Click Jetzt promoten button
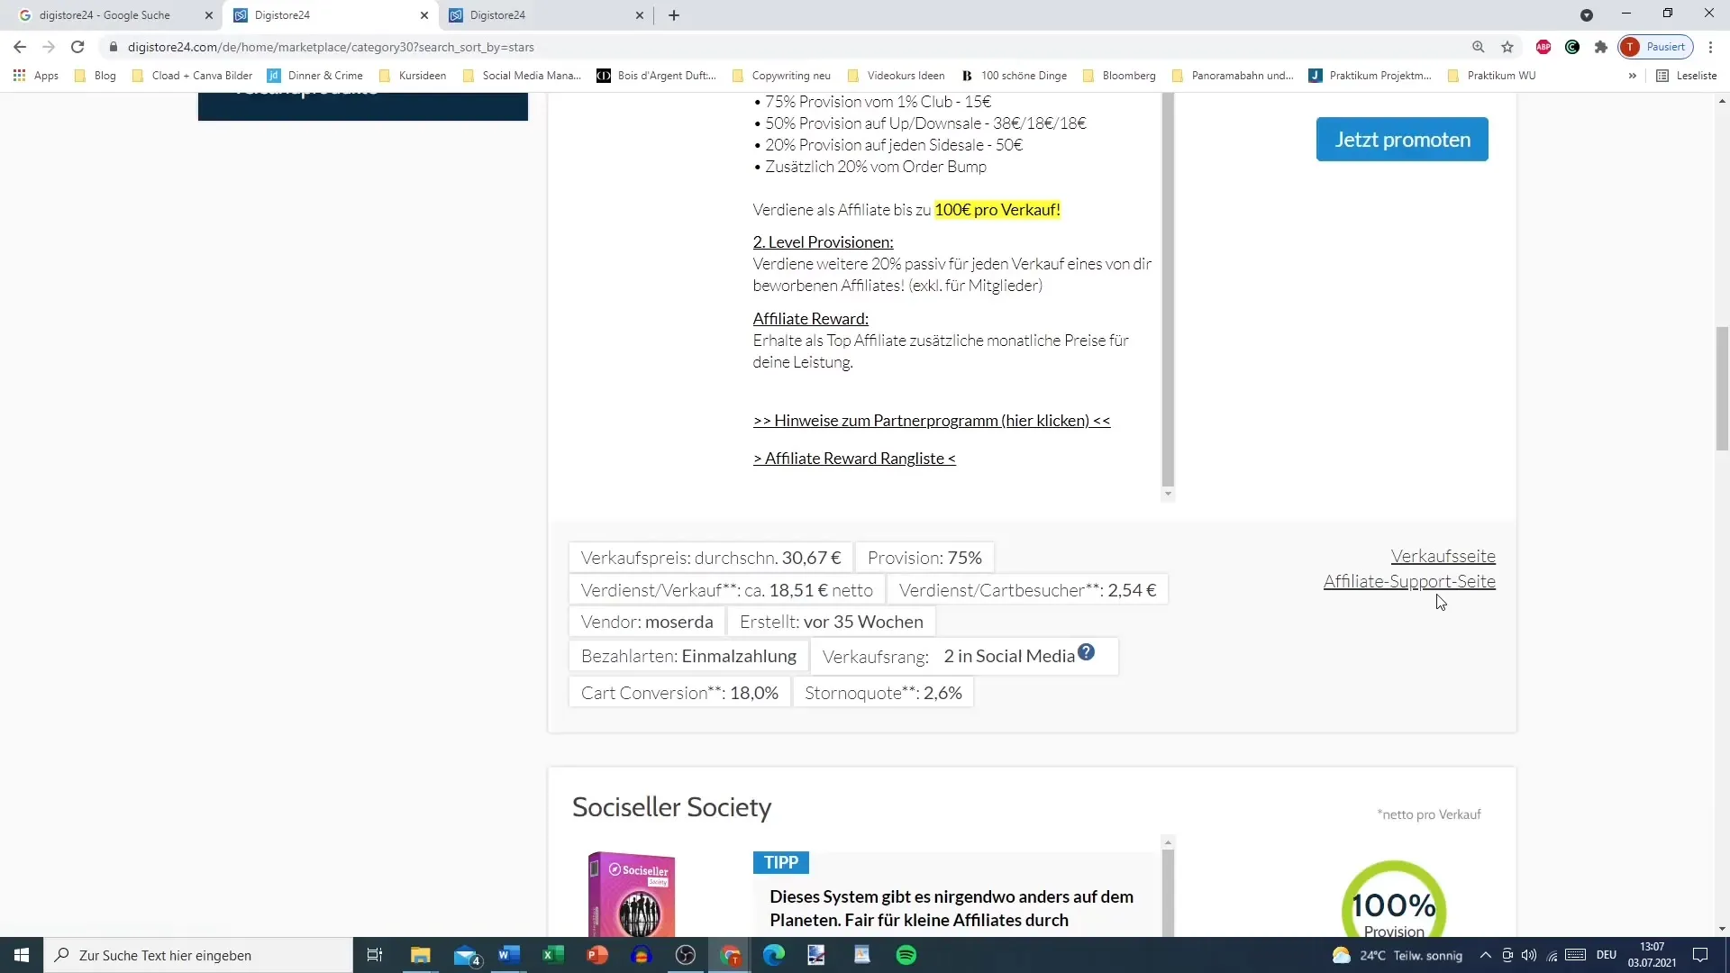 (x=1402, y=139)
